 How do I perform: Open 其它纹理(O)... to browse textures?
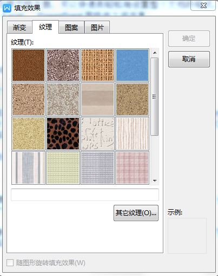[x=136, y=213]
